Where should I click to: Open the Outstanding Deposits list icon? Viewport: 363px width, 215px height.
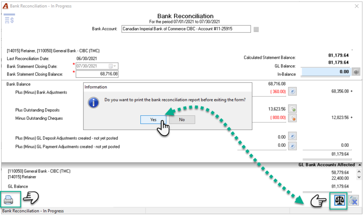(x=292, y=109)
